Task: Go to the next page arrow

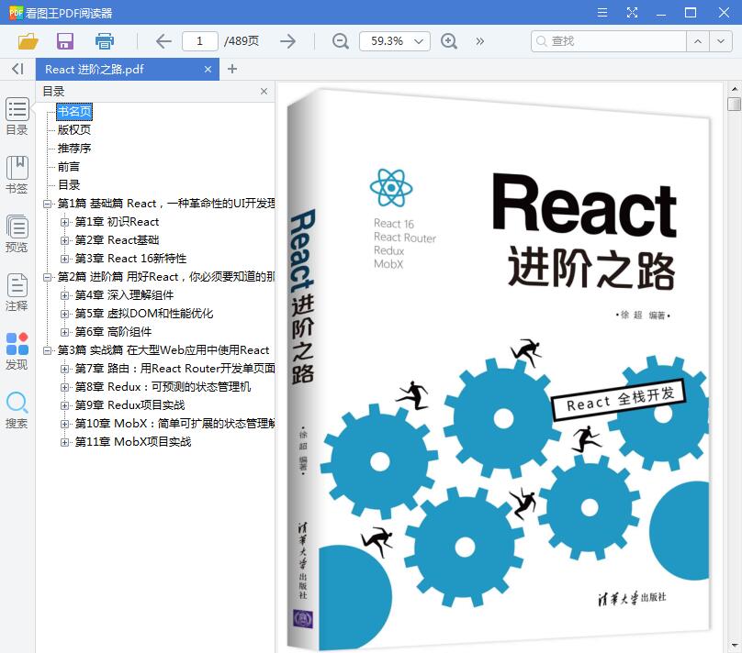Action: (287, 41)
